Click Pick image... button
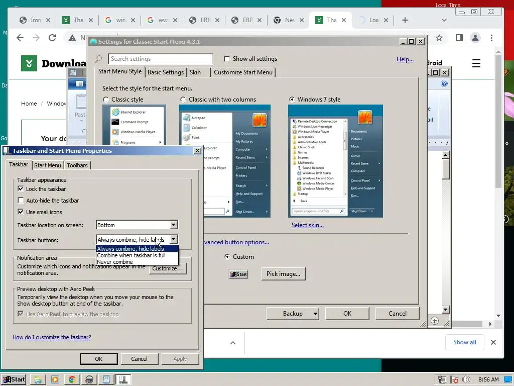 pos(283,274)
